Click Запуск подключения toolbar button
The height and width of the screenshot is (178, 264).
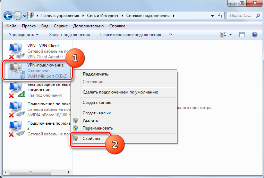[69, 35]
